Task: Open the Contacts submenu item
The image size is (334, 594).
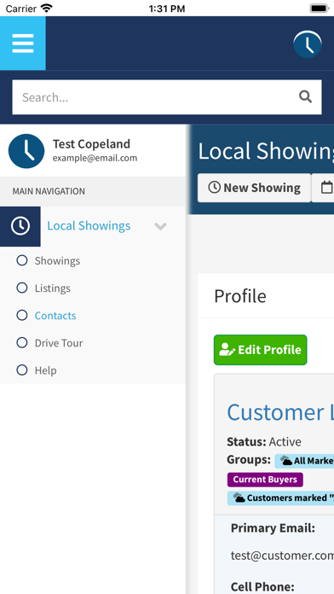Action: (x=55, y=316)
